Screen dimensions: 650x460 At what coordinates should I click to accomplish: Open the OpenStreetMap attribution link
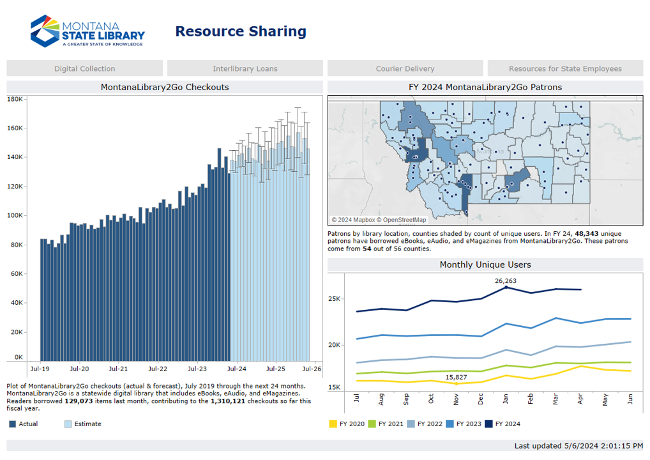click(x=401, y=220)
